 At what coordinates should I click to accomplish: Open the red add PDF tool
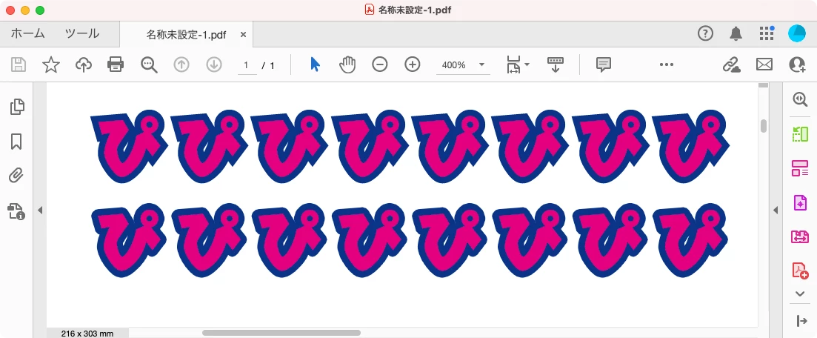pyautogui.click(x=800, y=271)
